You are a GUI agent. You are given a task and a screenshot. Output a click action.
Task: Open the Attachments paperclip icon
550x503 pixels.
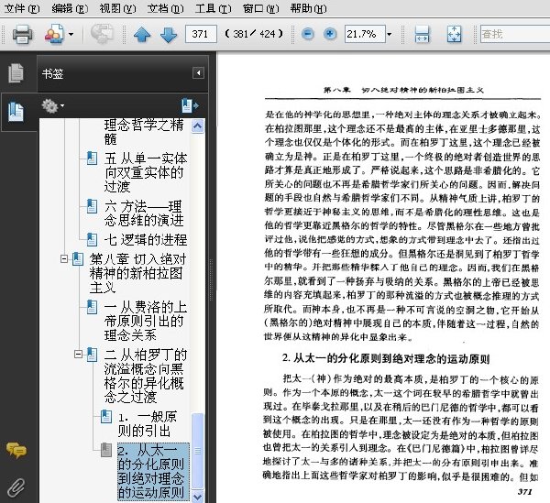pos(16,487)
